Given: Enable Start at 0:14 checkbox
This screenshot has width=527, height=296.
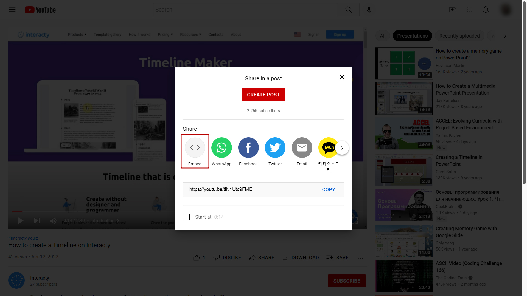Looking at the screenshot, I should coord(186,217).
